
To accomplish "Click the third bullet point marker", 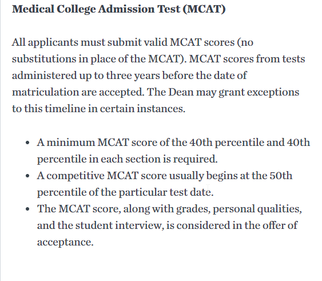I will pyautogui.click(x=27, y=209).
